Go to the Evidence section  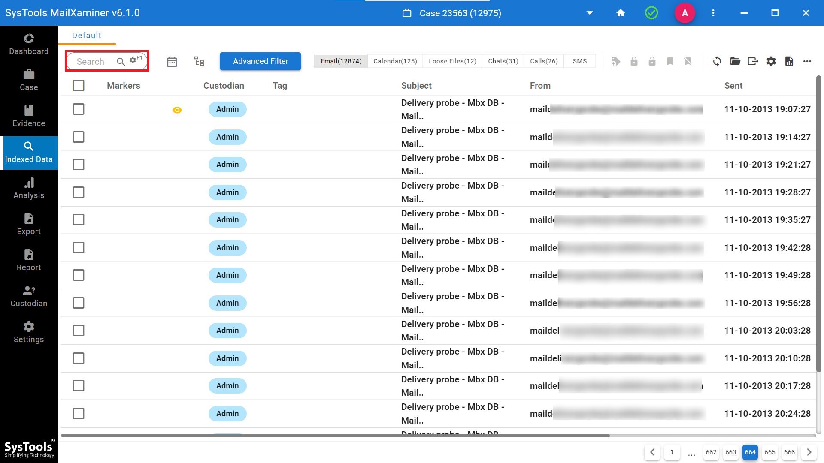[29, 117]
